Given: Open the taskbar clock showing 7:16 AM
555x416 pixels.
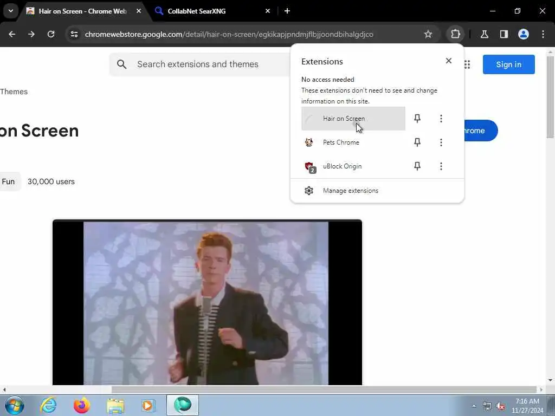Looking at the screenshot, I should pos(527,406).
